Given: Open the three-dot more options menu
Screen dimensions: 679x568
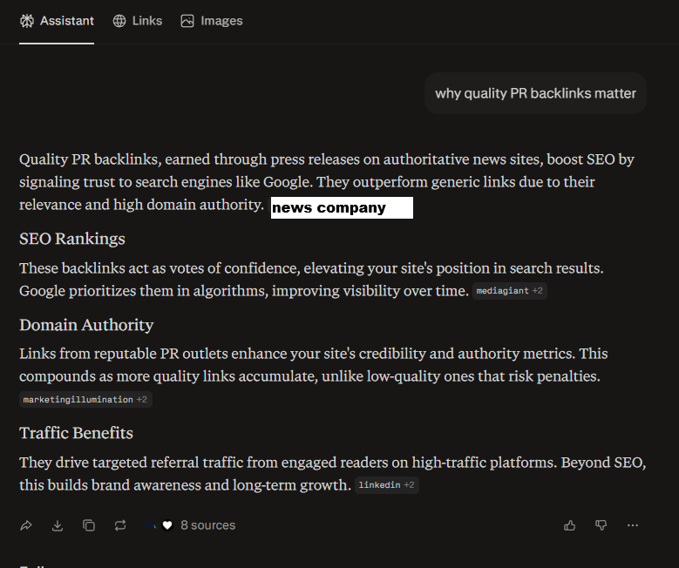Looking at the screenshot, I should (x=633, y=525).
